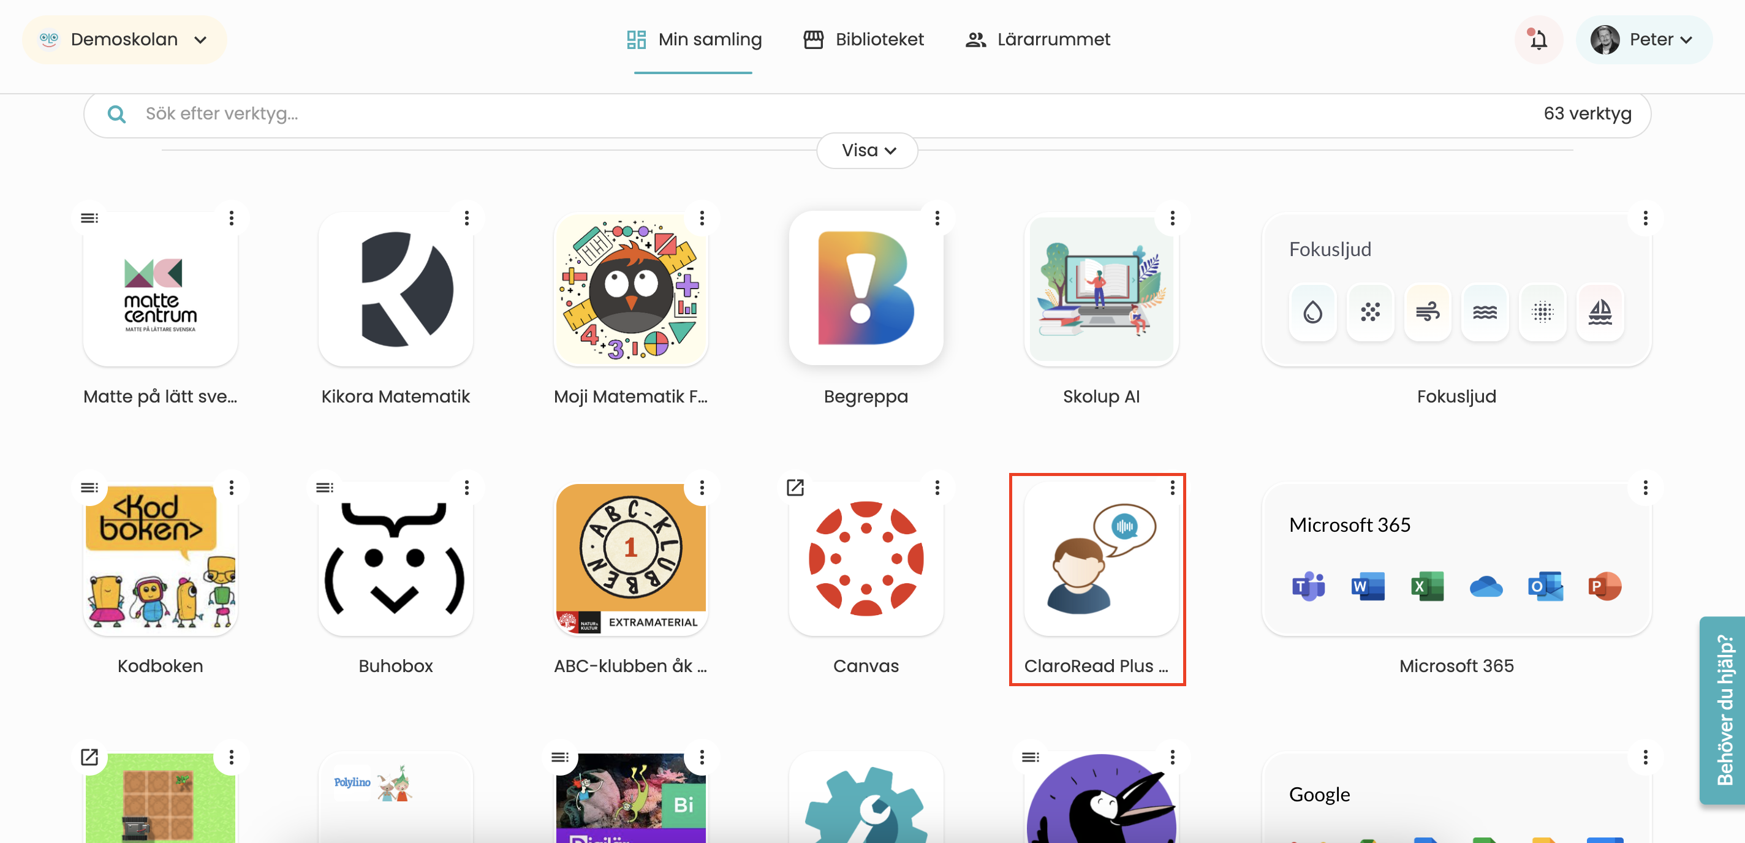Click the Microsoft 365 card heading
Image resolution: width=1745 pixels, height=843 pixels.
point(1349,525)
